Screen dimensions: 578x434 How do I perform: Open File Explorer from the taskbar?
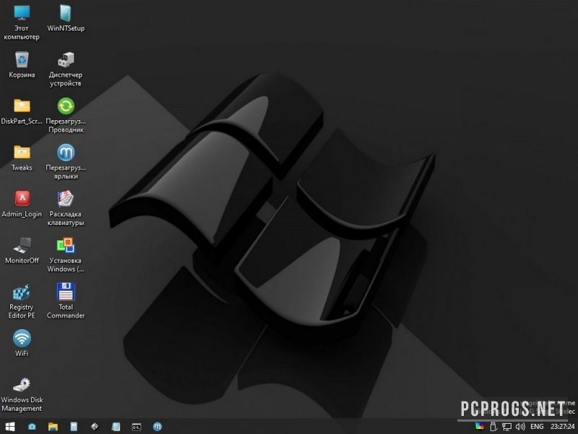pyautogui.click(x=53, y=427)
